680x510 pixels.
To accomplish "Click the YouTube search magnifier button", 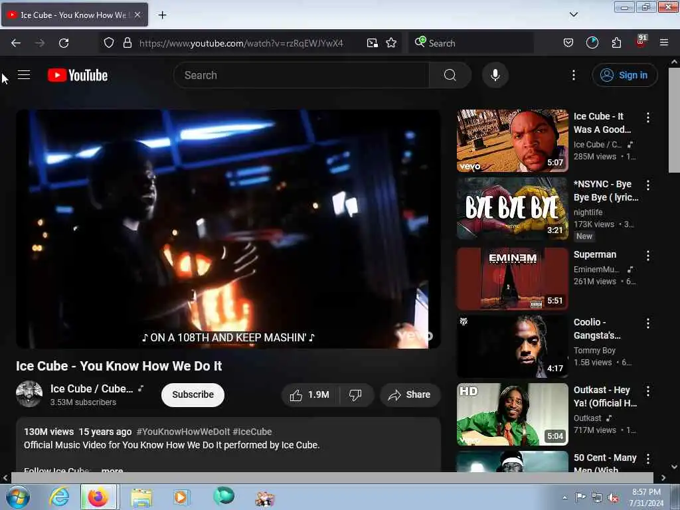I will tap(450, 75).
